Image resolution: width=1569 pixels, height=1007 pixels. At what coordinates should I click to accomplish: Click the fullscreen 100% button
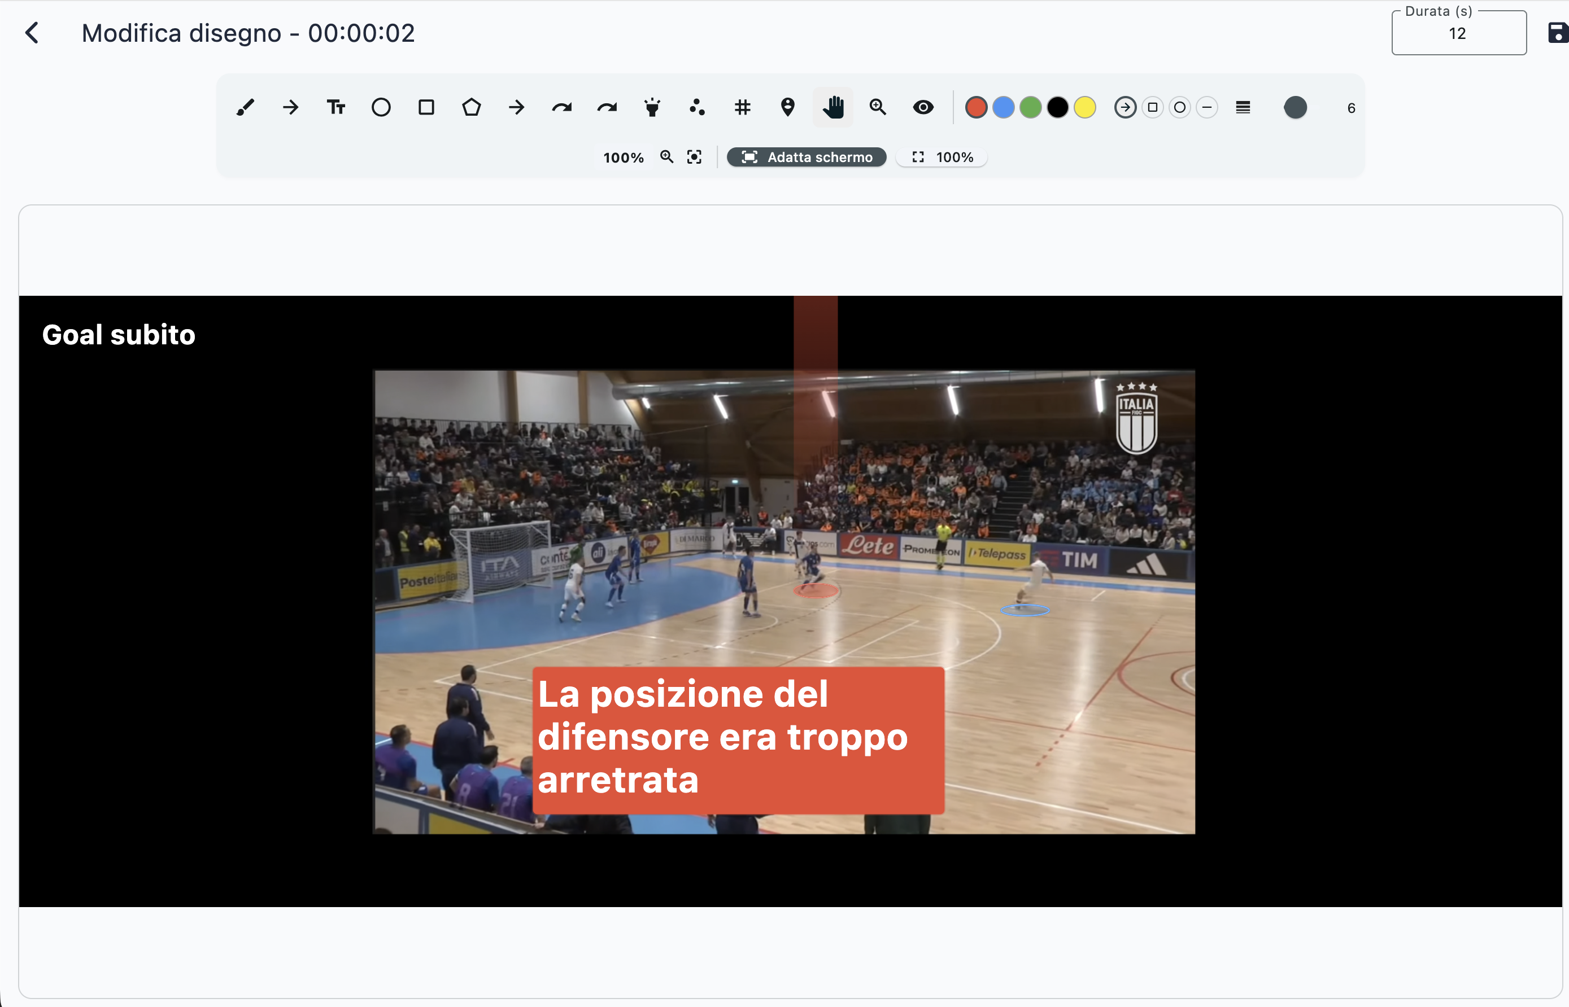(x=942, y=157)
